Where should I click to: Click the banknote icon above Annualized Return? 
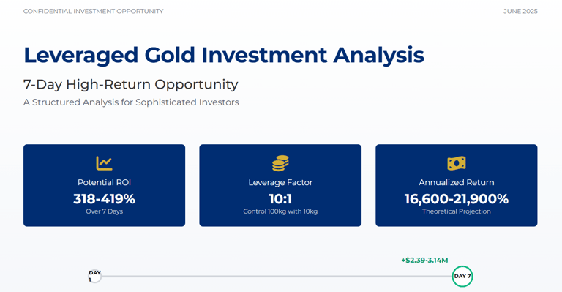pos(457,163)
